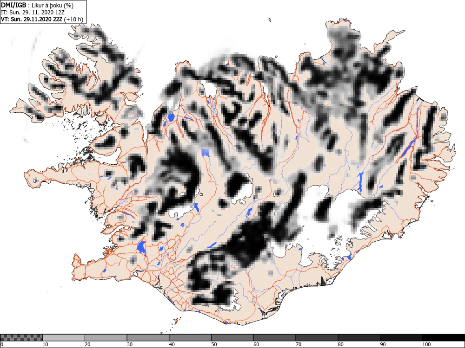
Task: Click the legend label 0
Action: pos(2,344)
